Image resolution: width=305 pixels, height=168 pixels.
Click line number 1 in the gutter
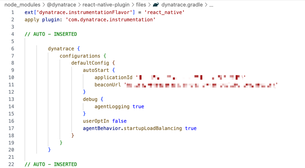[x=13, y=13]
